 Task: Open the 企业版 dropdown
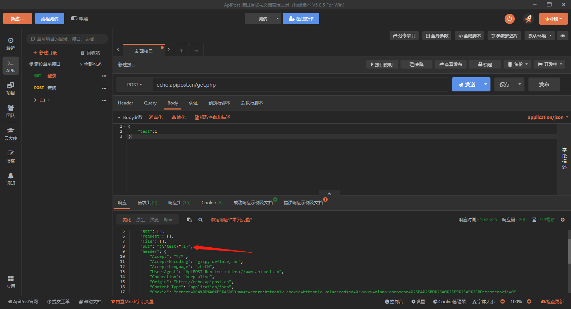(x=554, y=19)
